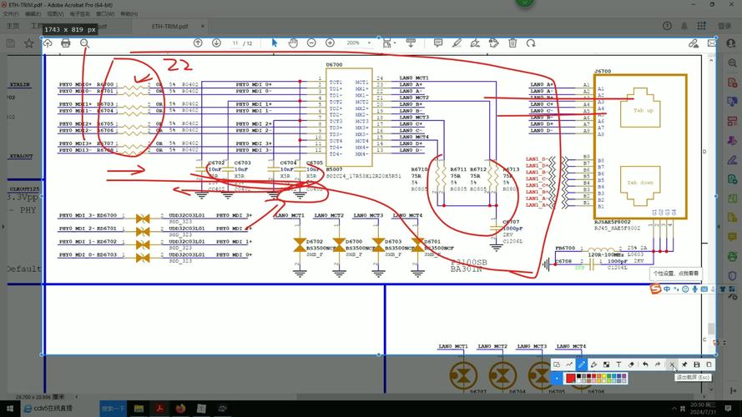Pick the eraser tool in screenshot toolbar

[631, 364]
